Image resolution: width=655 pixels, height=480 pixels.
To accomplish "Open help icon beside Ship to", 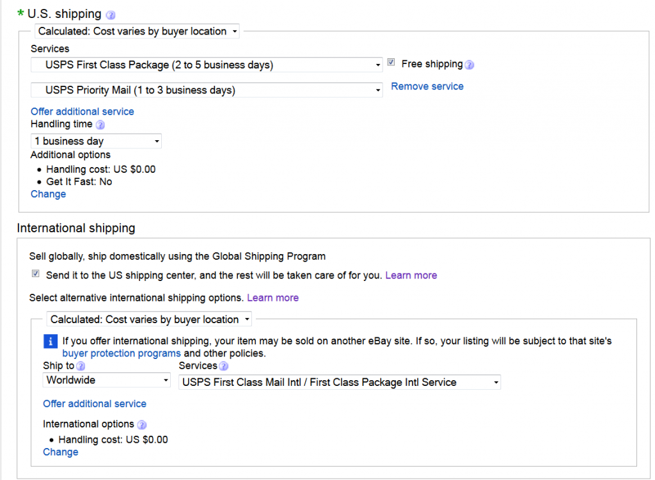I will point(81,366).
